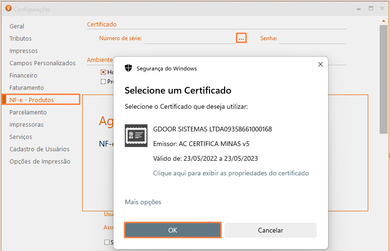Open the Faturamento settings section
Viewport: 390px width, 251px height.
26,87
